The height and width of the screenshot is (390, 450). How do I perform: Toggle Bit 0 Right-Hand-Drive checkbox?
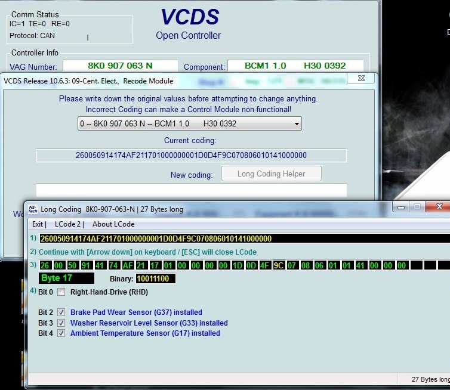click(x=61, y=292)
